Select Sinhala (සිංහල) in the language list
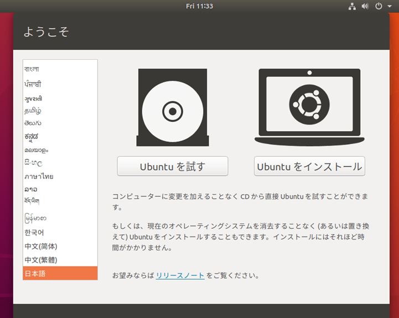This screenshot has height=318, width=399. pos(60,163)
